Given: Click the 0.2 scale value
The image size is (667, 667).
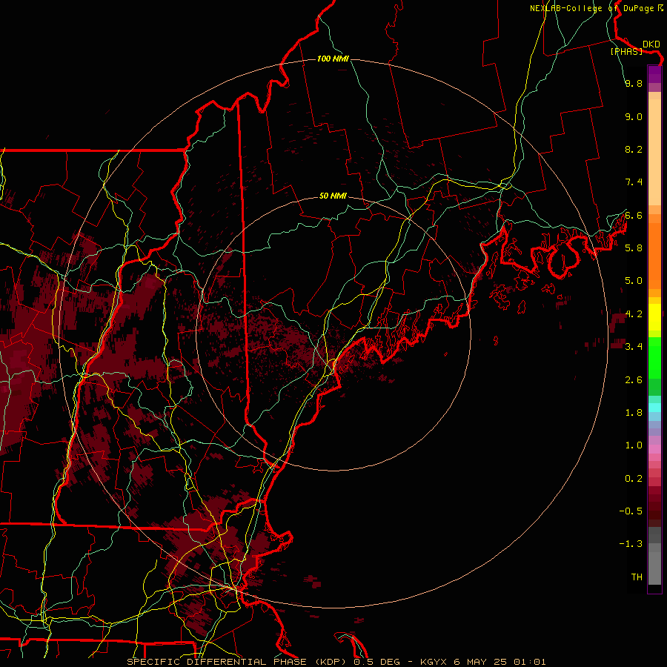Looking at the screenshot, I should (634, 478).
